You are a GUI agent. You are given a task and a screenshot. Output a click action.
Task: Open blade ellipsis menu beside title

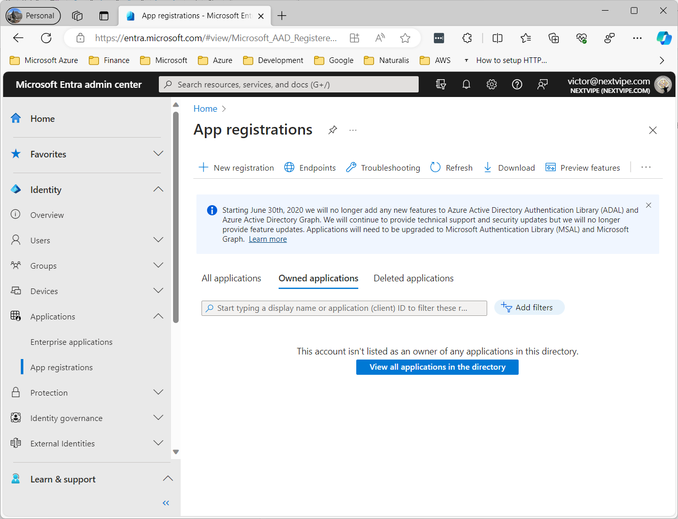click(x=353, y=130)
